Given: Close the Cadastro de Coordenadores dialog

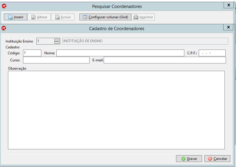Looking at the screenshot, I should pyautogui.click(x=228, y=27).
